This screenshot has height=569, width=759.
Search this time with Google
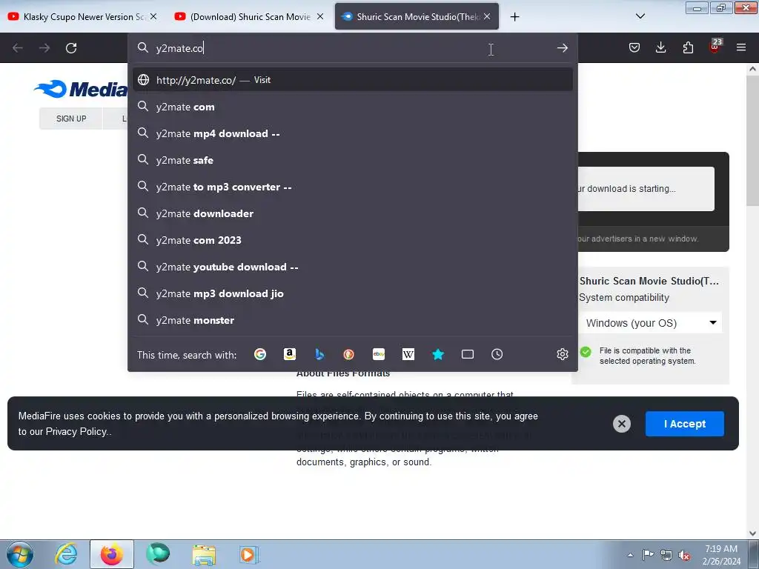coord(260,354)
